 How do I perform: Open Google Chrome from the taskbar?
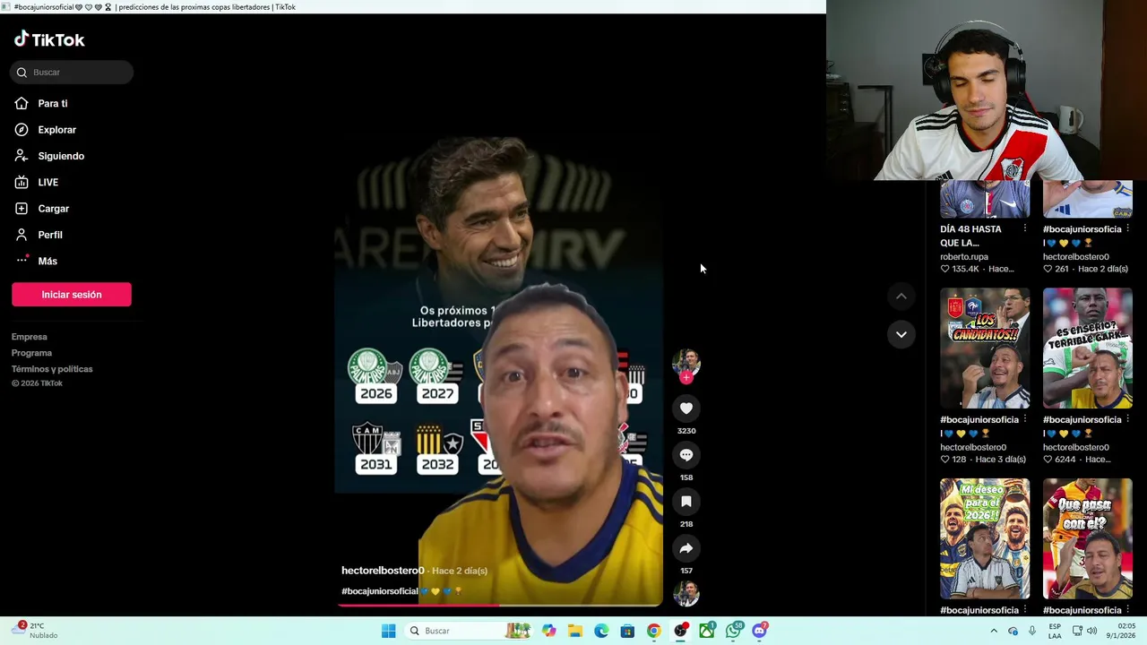(654, 631)
